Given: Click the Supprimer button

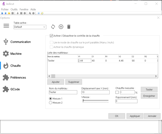Looking at the screenshot, I should (74, 82).
